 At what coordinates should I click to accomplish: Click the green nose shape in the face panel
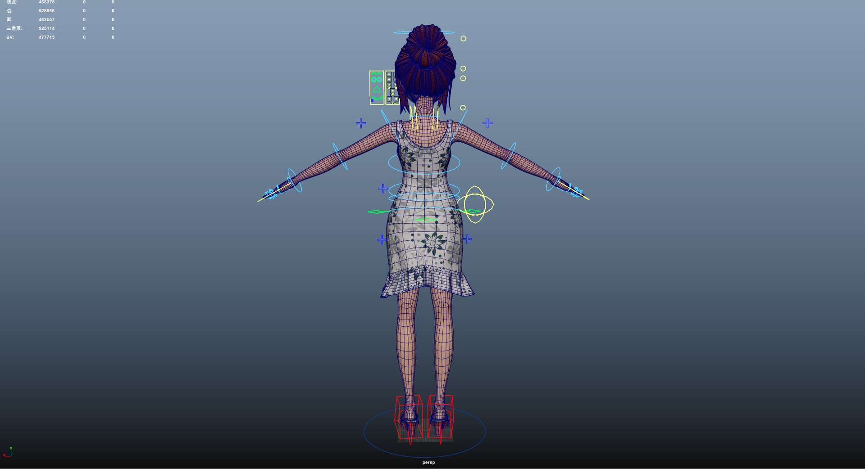coord(377,90)
